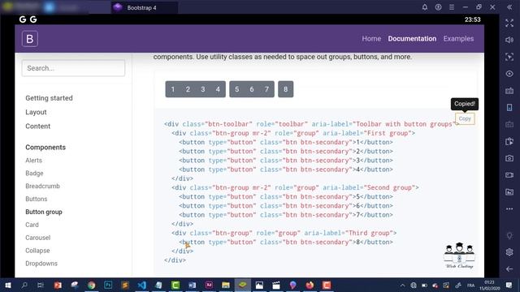Open BlueStacks help icon

click(438, 7)
